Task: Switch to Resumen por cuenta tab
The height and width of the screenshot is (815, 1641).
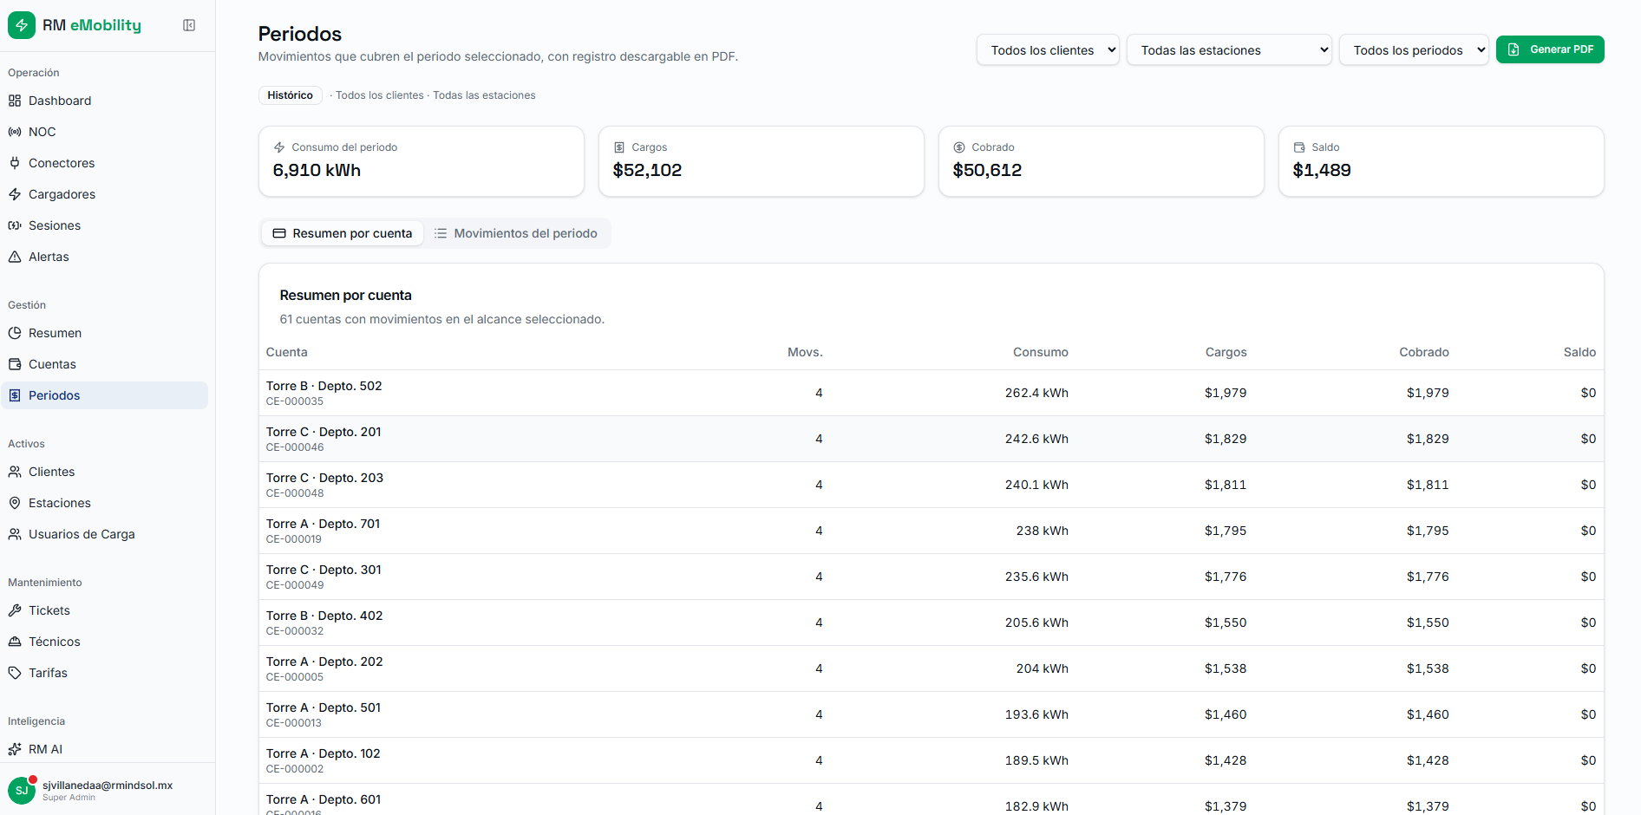Action: 343,233
